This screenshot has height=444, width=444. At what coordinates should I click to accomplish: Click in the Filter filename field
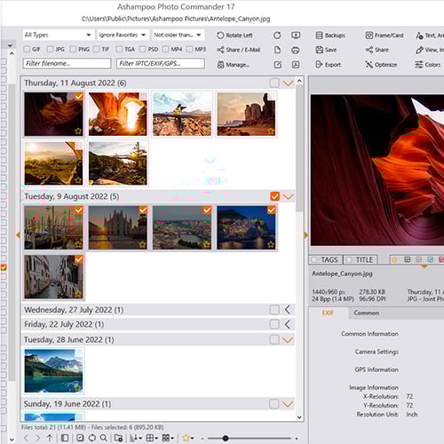(67, 63)
